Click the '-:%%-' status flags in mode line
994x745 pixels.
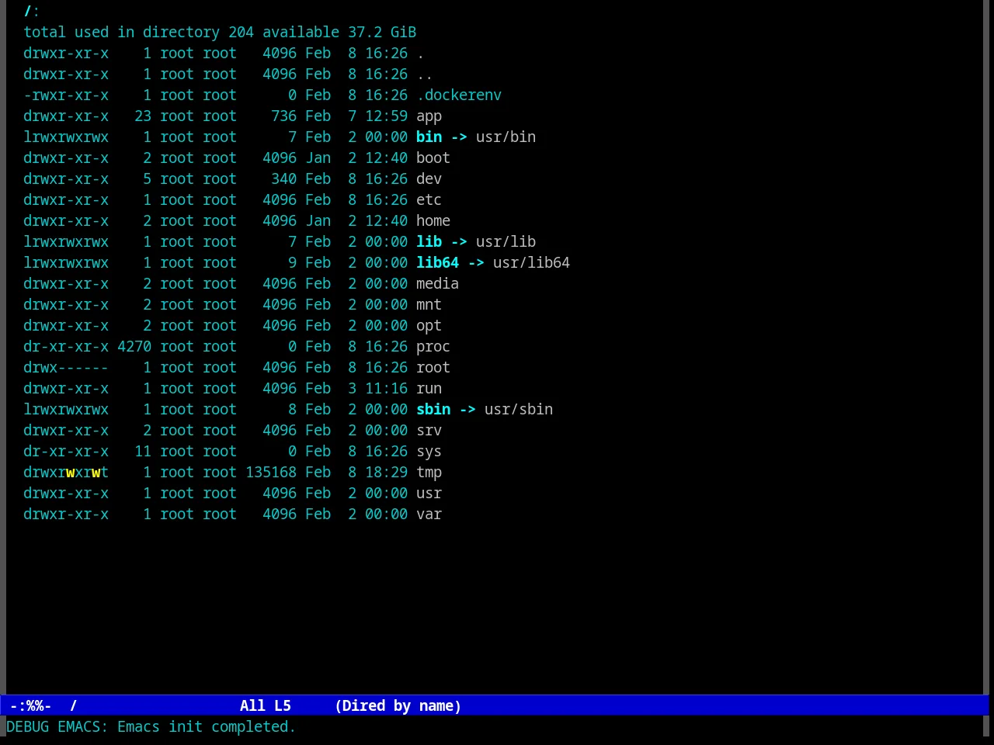click(31, 705)
